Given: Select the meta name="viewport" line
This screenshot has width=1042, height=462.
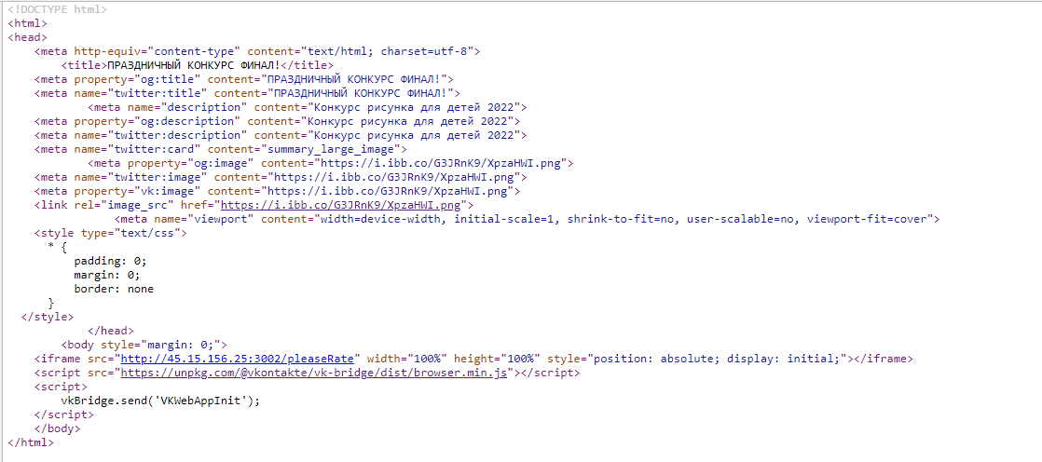Looking at the screenshot, I should click(x=527, y=219).
